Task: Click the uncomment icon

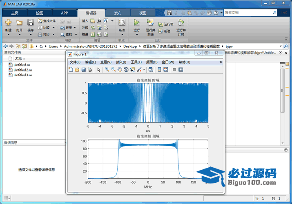Action: (x=99, y=28)
